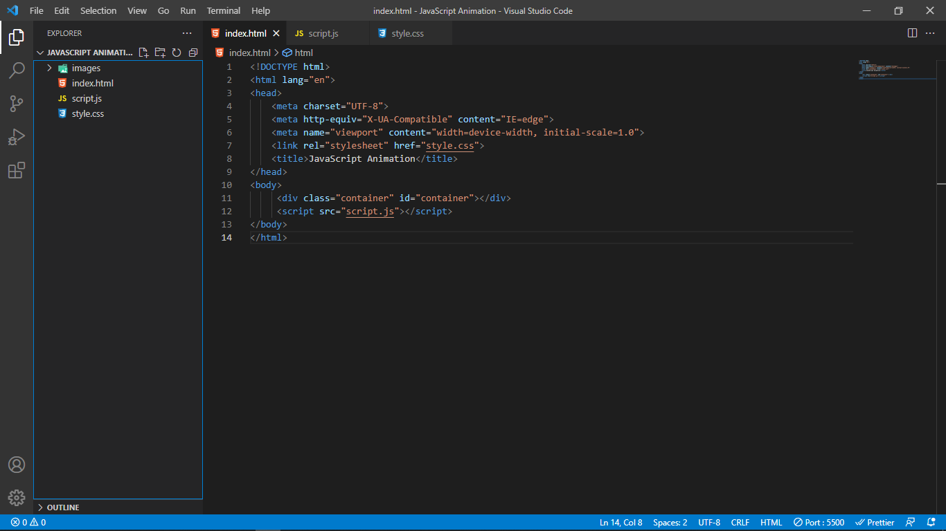Collapse the images folder

point(48,68)
